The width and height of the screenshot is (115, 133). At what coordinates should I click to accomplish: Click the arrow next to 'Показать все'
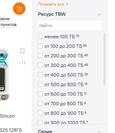pos(67,4)
